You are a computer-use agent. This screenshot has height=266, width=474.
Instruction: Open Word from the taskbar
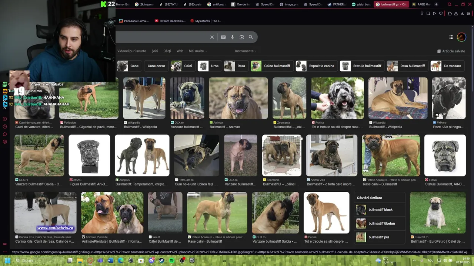pos(110,260)
